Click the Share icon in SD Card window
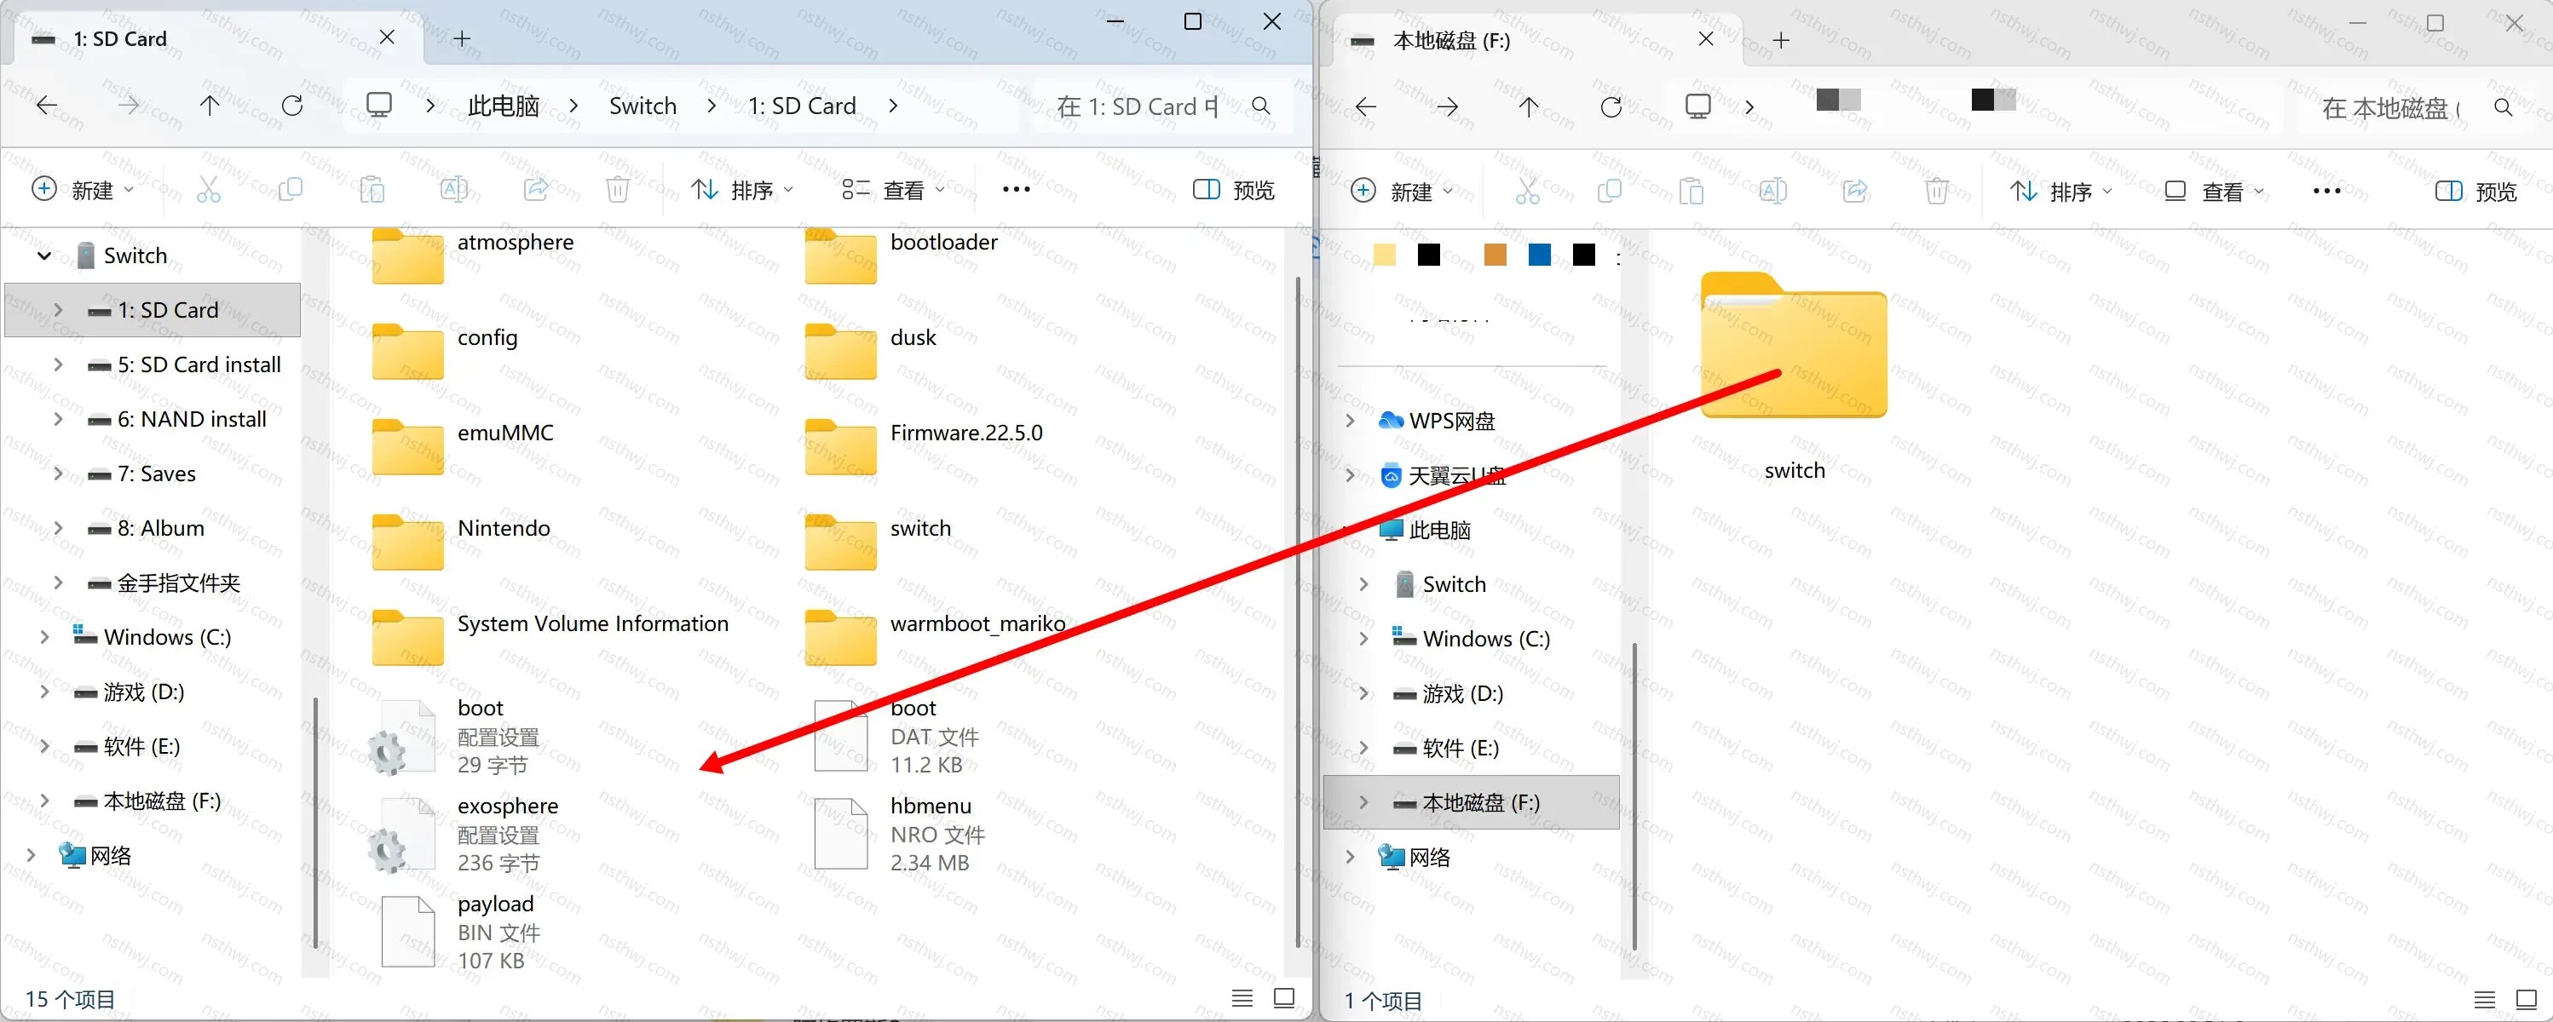This screenshot has width=2553, height=1022. (536, 189)
